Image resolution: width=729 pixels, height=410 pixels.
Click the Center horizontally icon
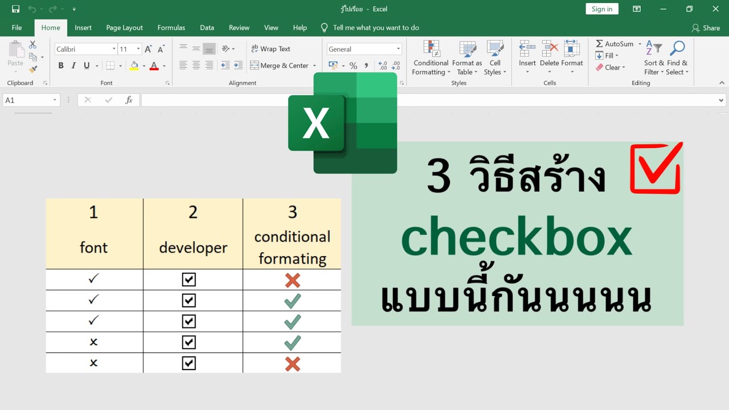(x=196, y=65)
